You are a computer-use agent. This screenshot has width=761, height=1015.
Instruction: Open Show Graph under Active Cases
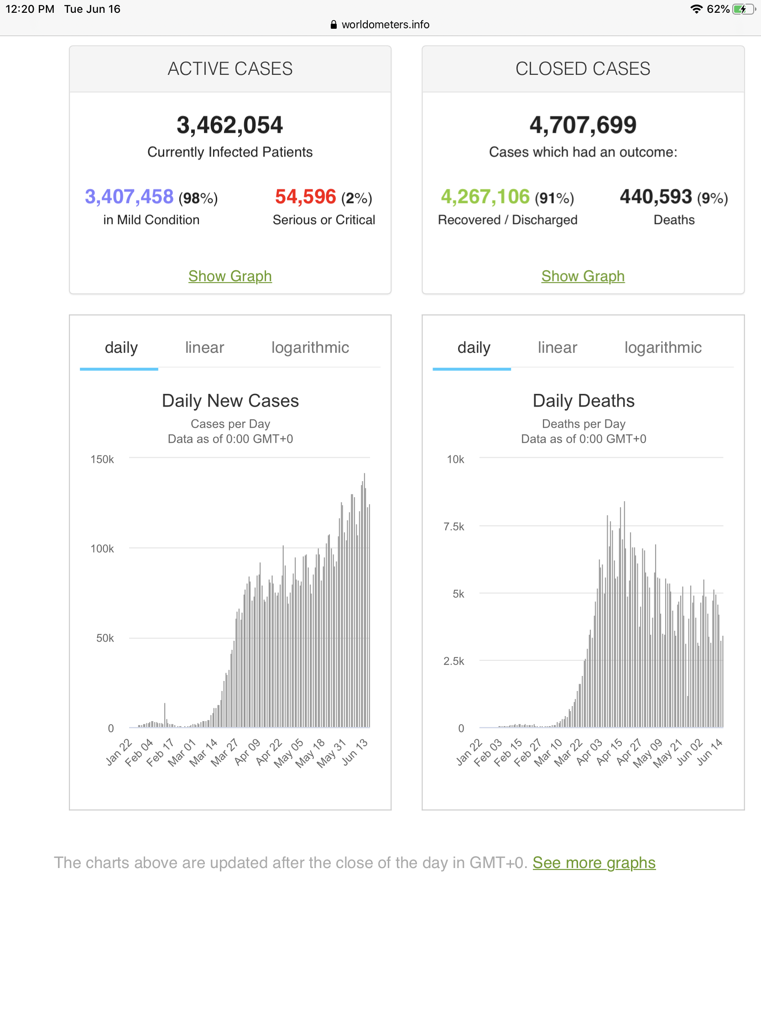[230, 276]
